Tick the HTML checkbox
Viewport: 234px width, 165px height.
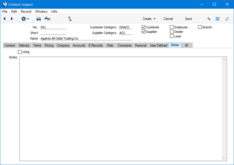[x=20, y=52]
